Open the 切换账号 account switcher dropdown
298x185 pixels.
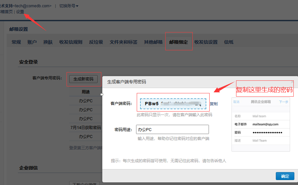click(69, 6)
